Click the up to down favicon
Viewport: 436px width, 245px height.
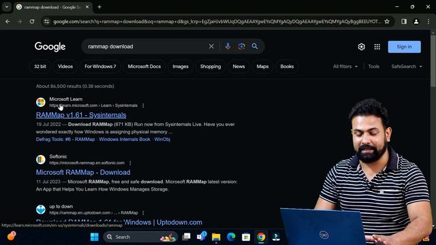(x=41, y=210)
